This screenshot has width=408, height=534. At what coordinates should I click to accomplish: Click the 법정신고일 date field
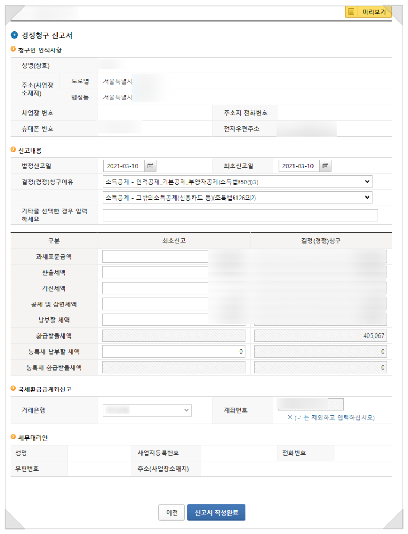(x=124, y=166)
